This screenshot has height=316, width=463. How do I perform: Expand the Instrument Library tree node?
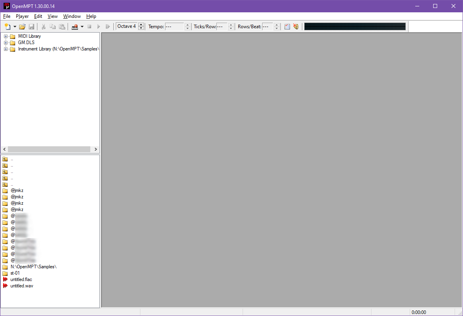(x=6, y=49)
